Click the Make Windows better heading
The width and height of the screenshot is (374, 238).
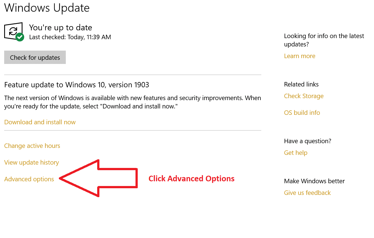click(314, 181)
